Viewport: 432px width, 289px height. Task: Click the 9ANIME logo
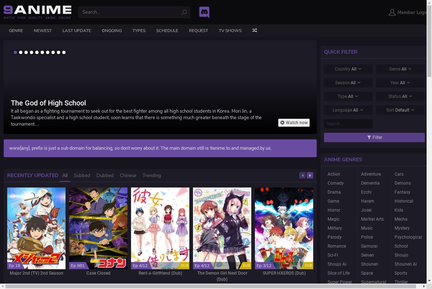pyautogui.click(x=37, y=12)
